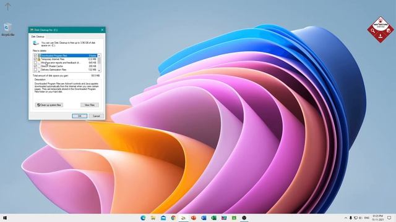
Task: Open the clock and date flyout
Action: click(x=378, y=218)
